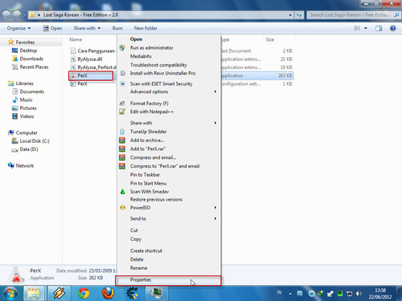The image size is (402, 301).
Task: Launch Firefox from the taskbar
Action: click(108, 293)
